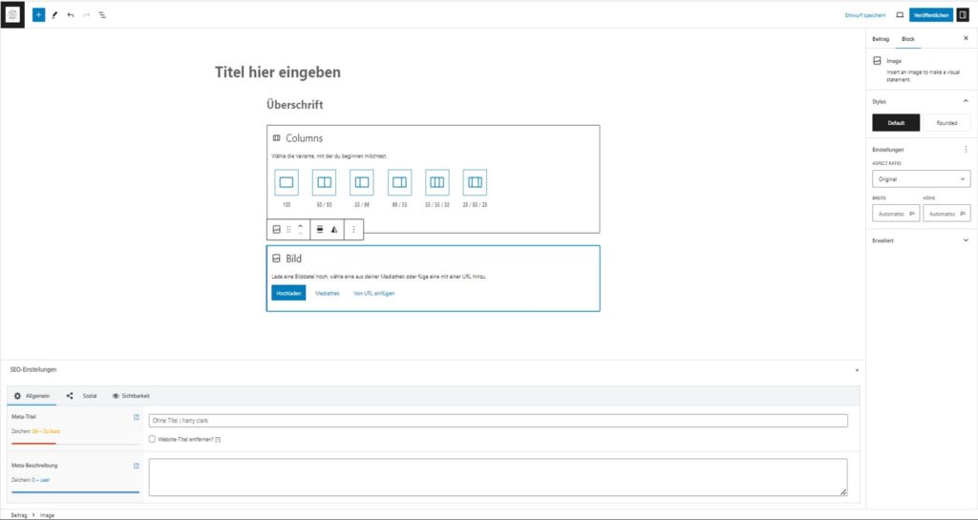Choose the 33 / 66 column layout

tap(362, 182)
